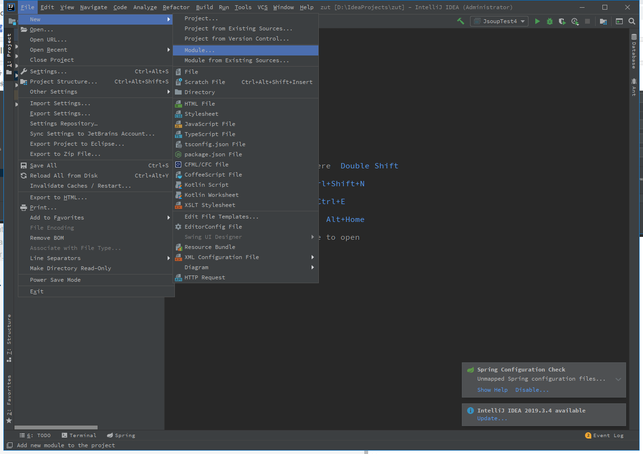Open Settings... from File menu
Viewport: 643px width, 454px height.
[96, 71]
